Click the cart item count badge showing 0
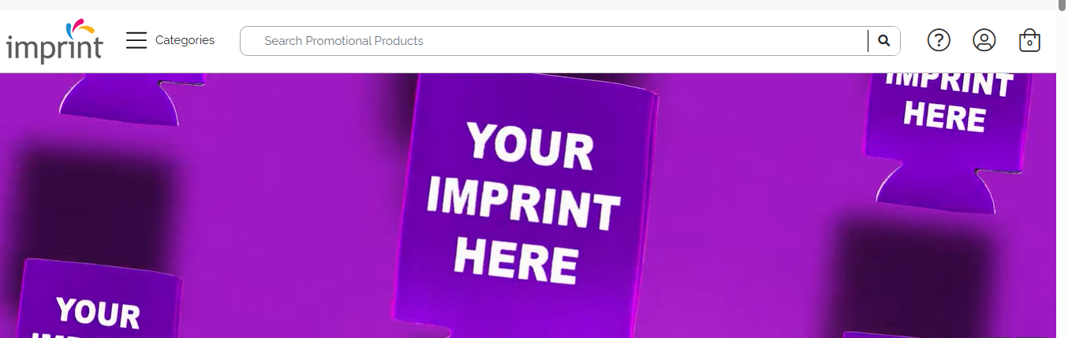Screen dimensions: 1068x338 click(x=1029, y=44)
